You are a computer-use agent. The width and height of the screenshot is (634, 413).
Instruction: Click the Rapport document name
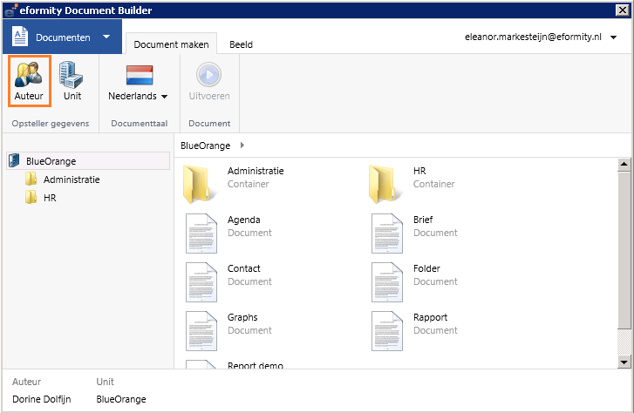430,317
